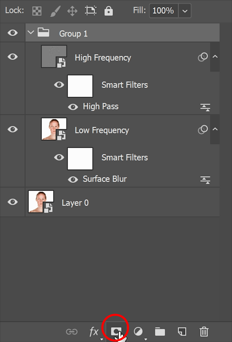This screenshot has height=342, width=232.
Task: Hide the Layer 0 layer
Action: point(13,202)
